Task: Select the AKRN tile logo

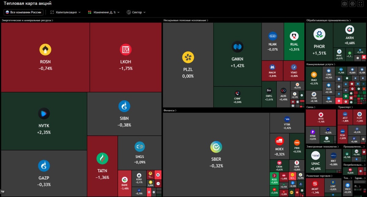Action: pos(350,30)
